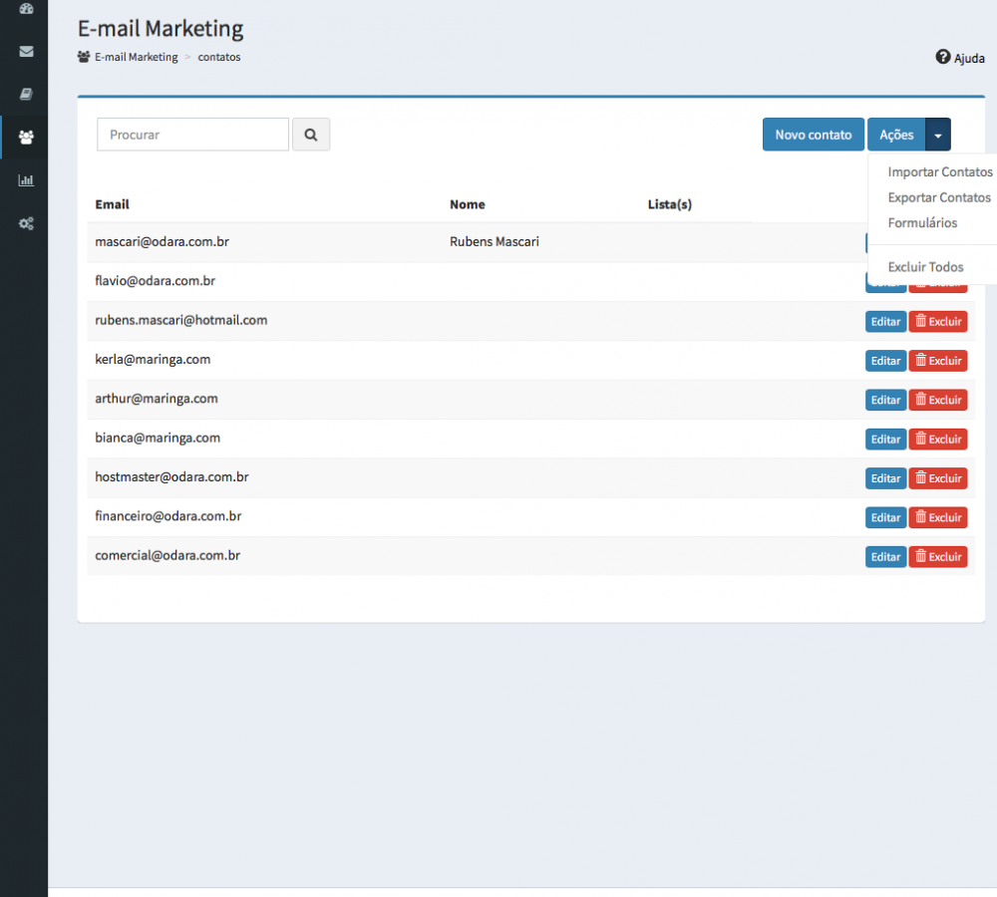Screen dimensions: 997x897
Task: Click the Ações button
Action: point(896,135)
